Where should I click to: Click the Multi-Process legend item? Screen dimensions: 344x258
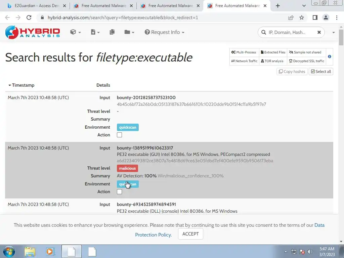[x=244, y=52]
